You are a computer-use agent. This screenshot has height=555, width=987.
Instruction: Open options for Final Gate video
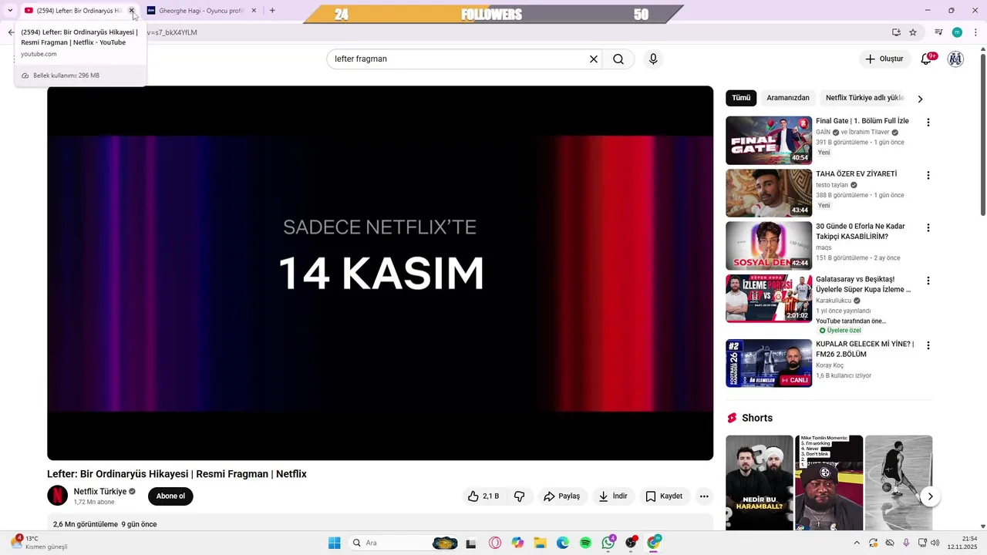(x=928, y=123)
